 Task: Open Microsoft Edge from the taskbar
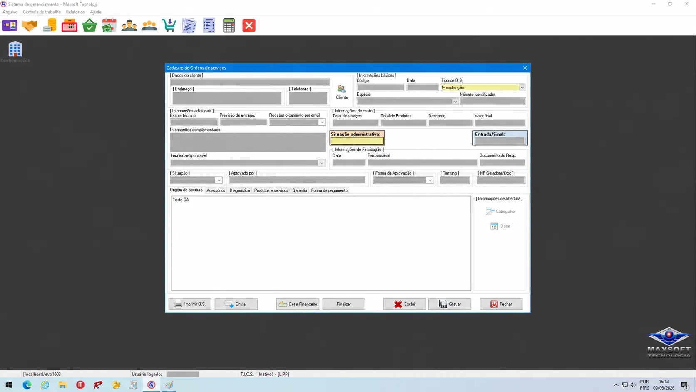(27, 385)
